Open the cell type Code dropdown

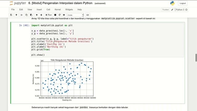click(x=75, y=15)
